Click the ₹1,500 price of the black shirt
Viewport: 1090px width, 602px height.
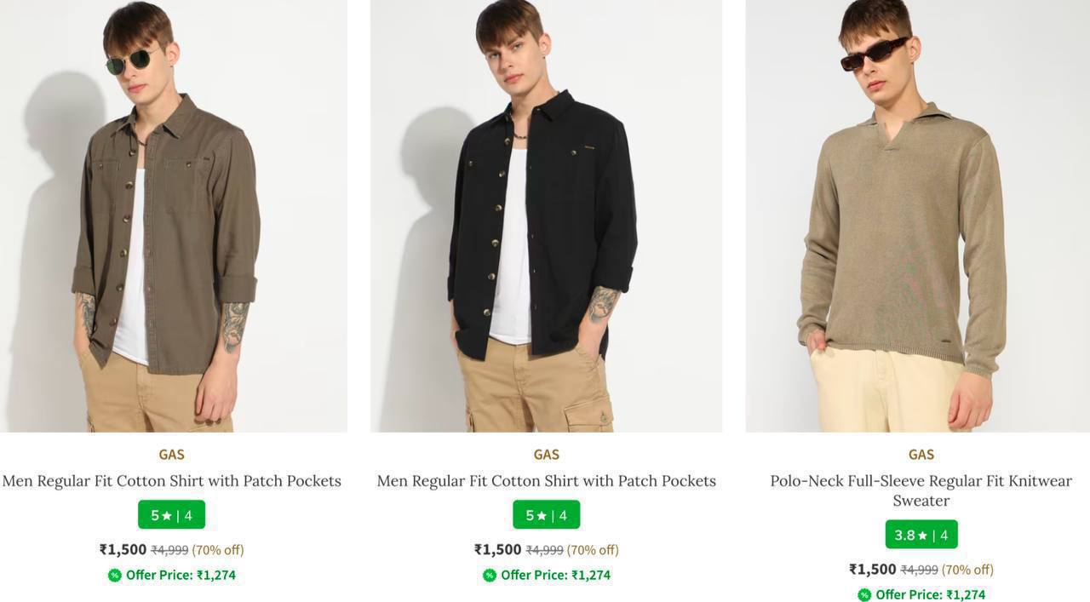point(497,550)
